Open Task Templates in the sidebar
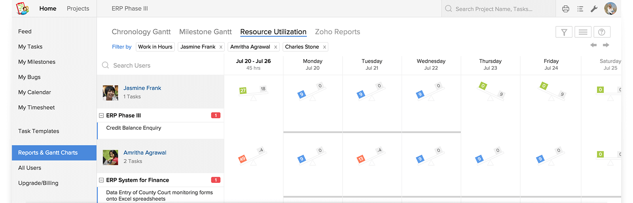 click(x=39, y=131)
